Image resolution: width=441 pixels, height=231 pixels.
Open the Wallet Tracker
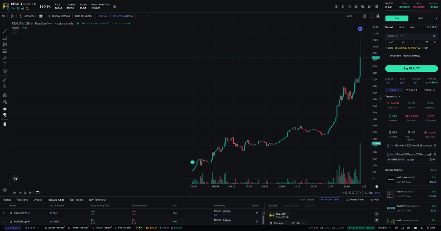click(55, 228)
